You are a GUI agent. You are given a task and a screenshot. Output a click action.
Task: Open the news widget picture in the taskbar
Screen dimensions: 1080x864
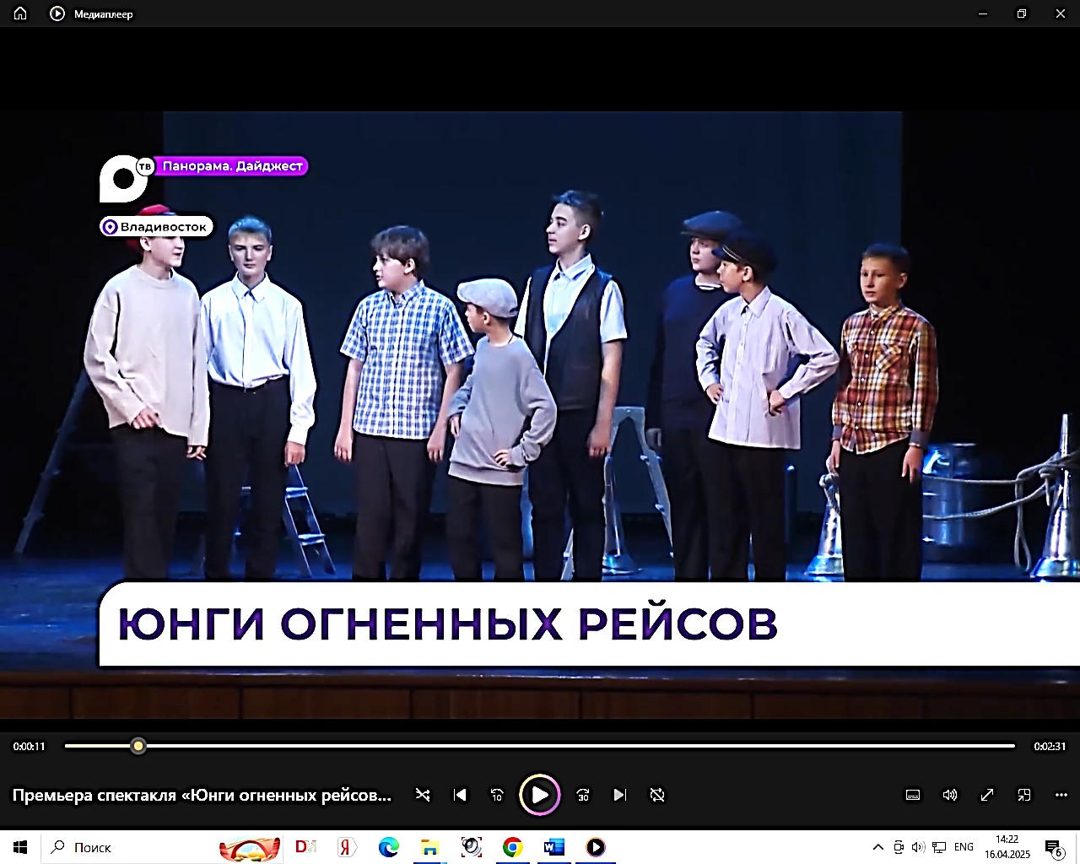click(x=250, y=847)
